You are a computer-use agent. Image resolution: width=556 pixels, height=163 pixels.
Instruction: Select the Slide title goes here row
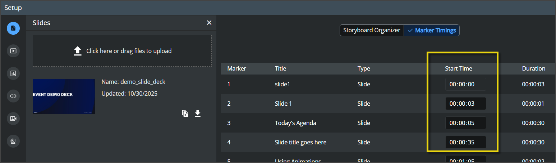(x=388, y=142)
